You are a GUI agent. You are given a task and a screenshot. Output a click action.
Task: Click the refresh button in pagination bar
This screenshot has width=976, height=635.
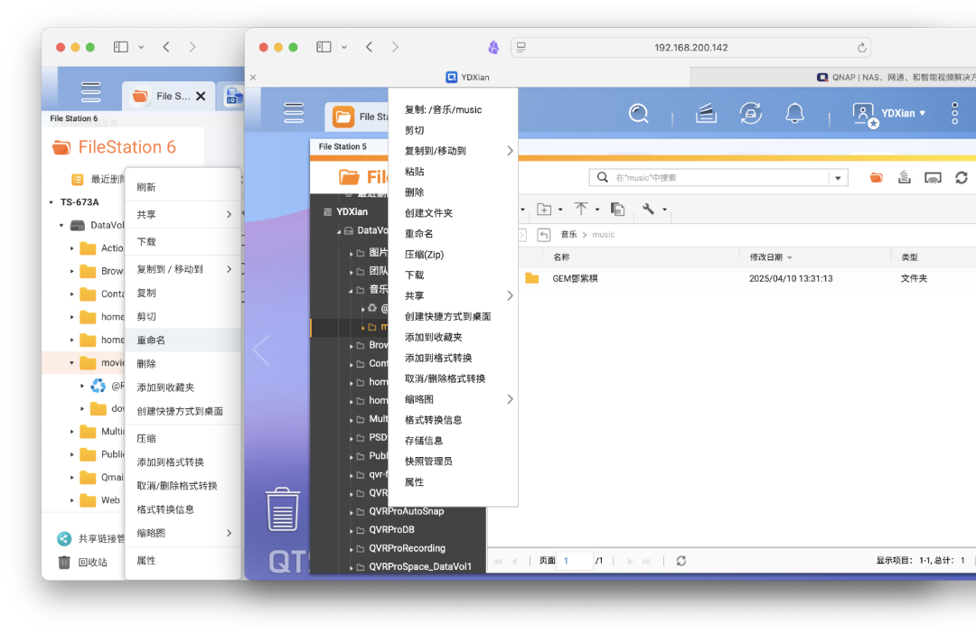point(680,560)
